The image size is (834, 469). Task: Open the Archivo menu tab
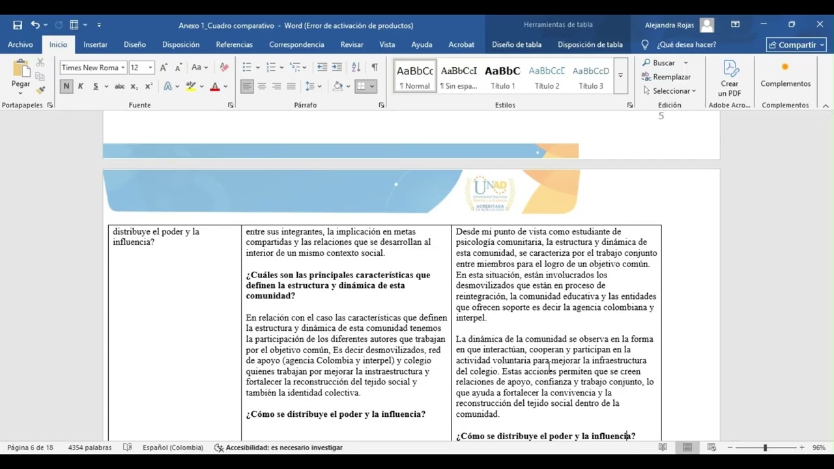click(x=20, y=44)
